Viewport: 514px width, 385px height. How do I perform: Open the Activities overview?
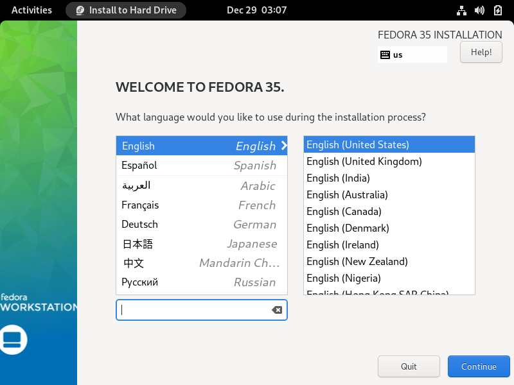point(31,10)
